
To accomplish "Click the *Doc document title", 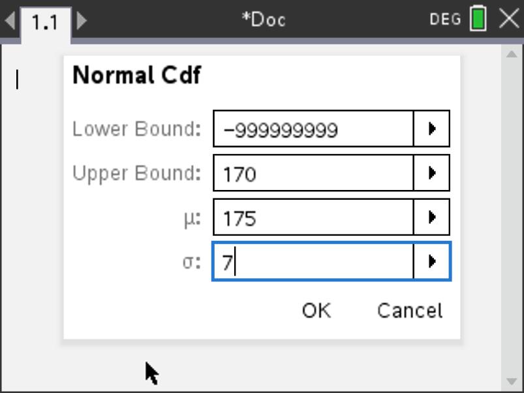I will (x=264, y=20).
